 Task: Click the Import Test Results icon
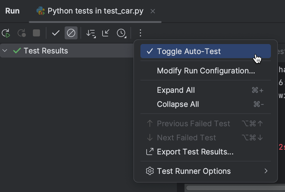pos(106,33)
